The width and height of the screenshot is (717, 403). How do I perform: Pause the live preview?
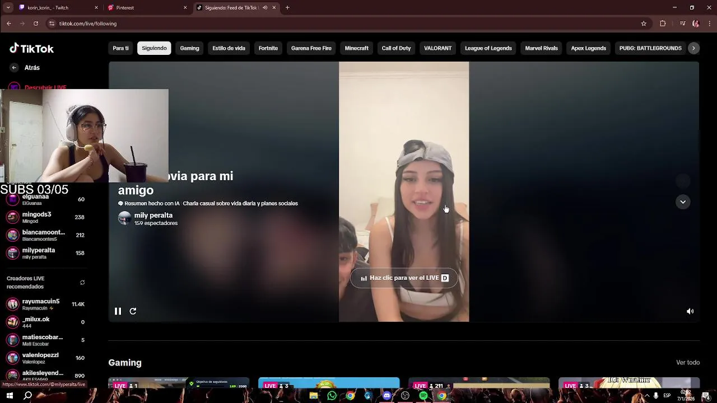click(118, 311)
